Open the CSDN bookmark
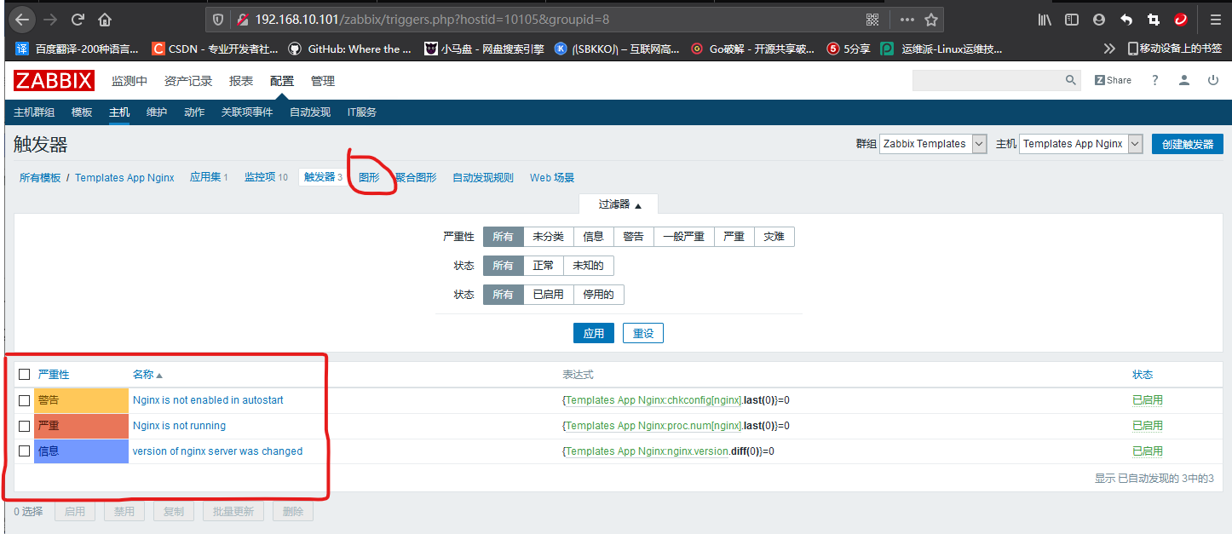Image resolution: width=1232 pixels, height=534 pixels. pos(215,49)
